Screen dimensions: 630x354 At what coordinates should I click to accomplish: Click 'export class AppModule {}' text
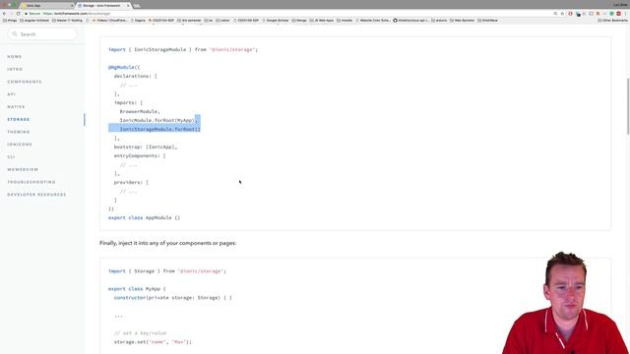[x=145, y=217]
